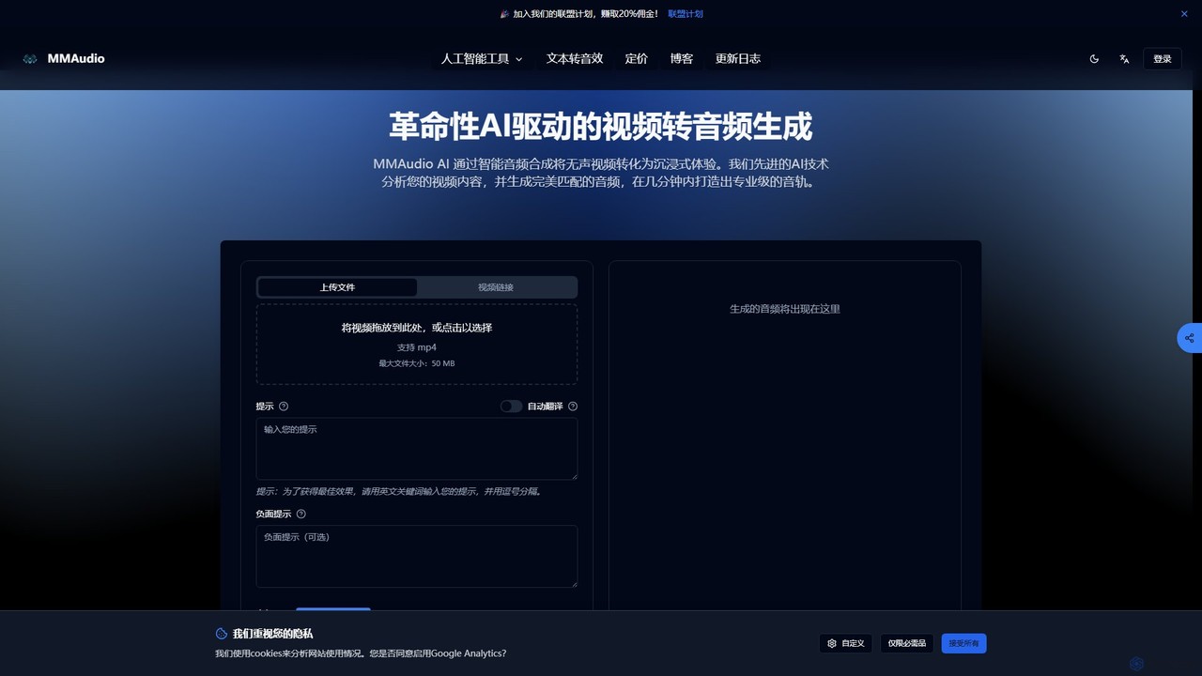Click the help icon beside 负面提示
Screen dimensions: 1202x676
coord(300,514)
